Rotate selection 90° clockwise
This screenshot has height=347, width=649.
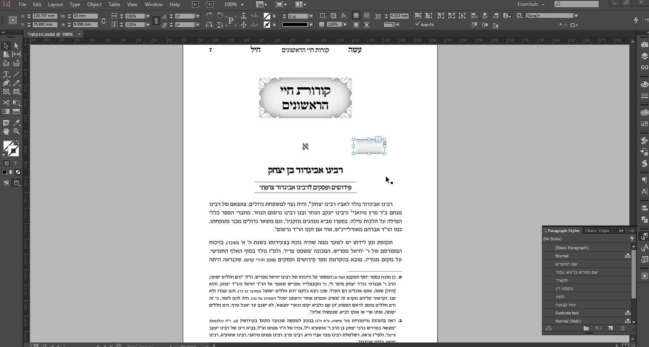click(x=209, y=16)
